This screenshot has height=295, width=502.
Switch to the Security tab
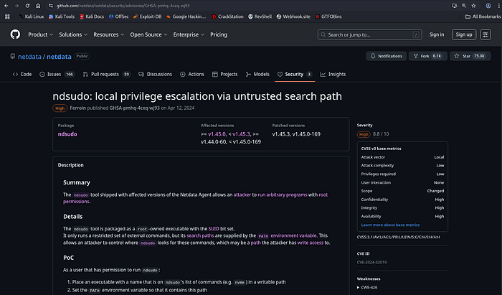tap(295, 75)
